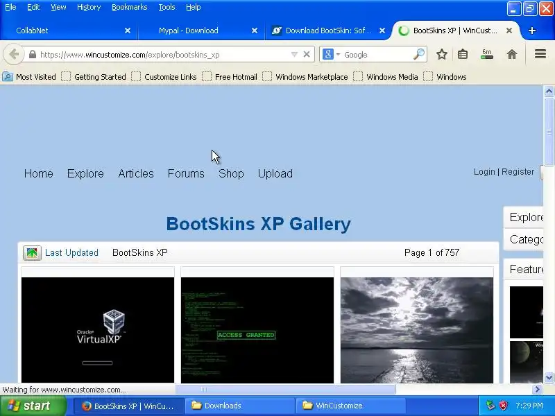The image size is (555, 416).
Task: Open the Explore site nav link
Action: click(x=85, y=173)
